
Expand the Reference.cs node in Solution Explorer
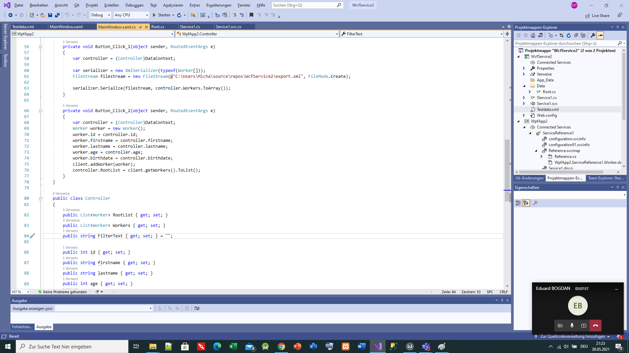(542, 157)
